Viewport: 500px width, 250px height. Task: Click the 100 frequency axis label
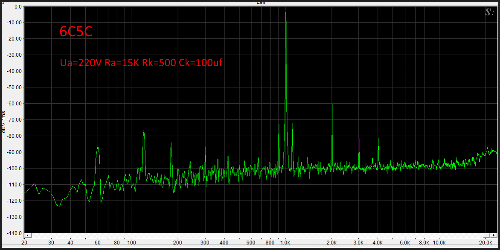click(x=132, y=242)
